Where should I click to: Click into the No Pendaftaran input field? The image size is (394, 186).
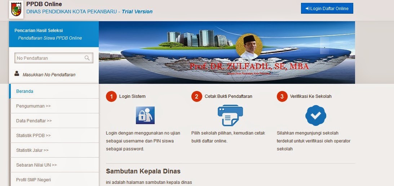pyautogui.click(x=54, y=58)
